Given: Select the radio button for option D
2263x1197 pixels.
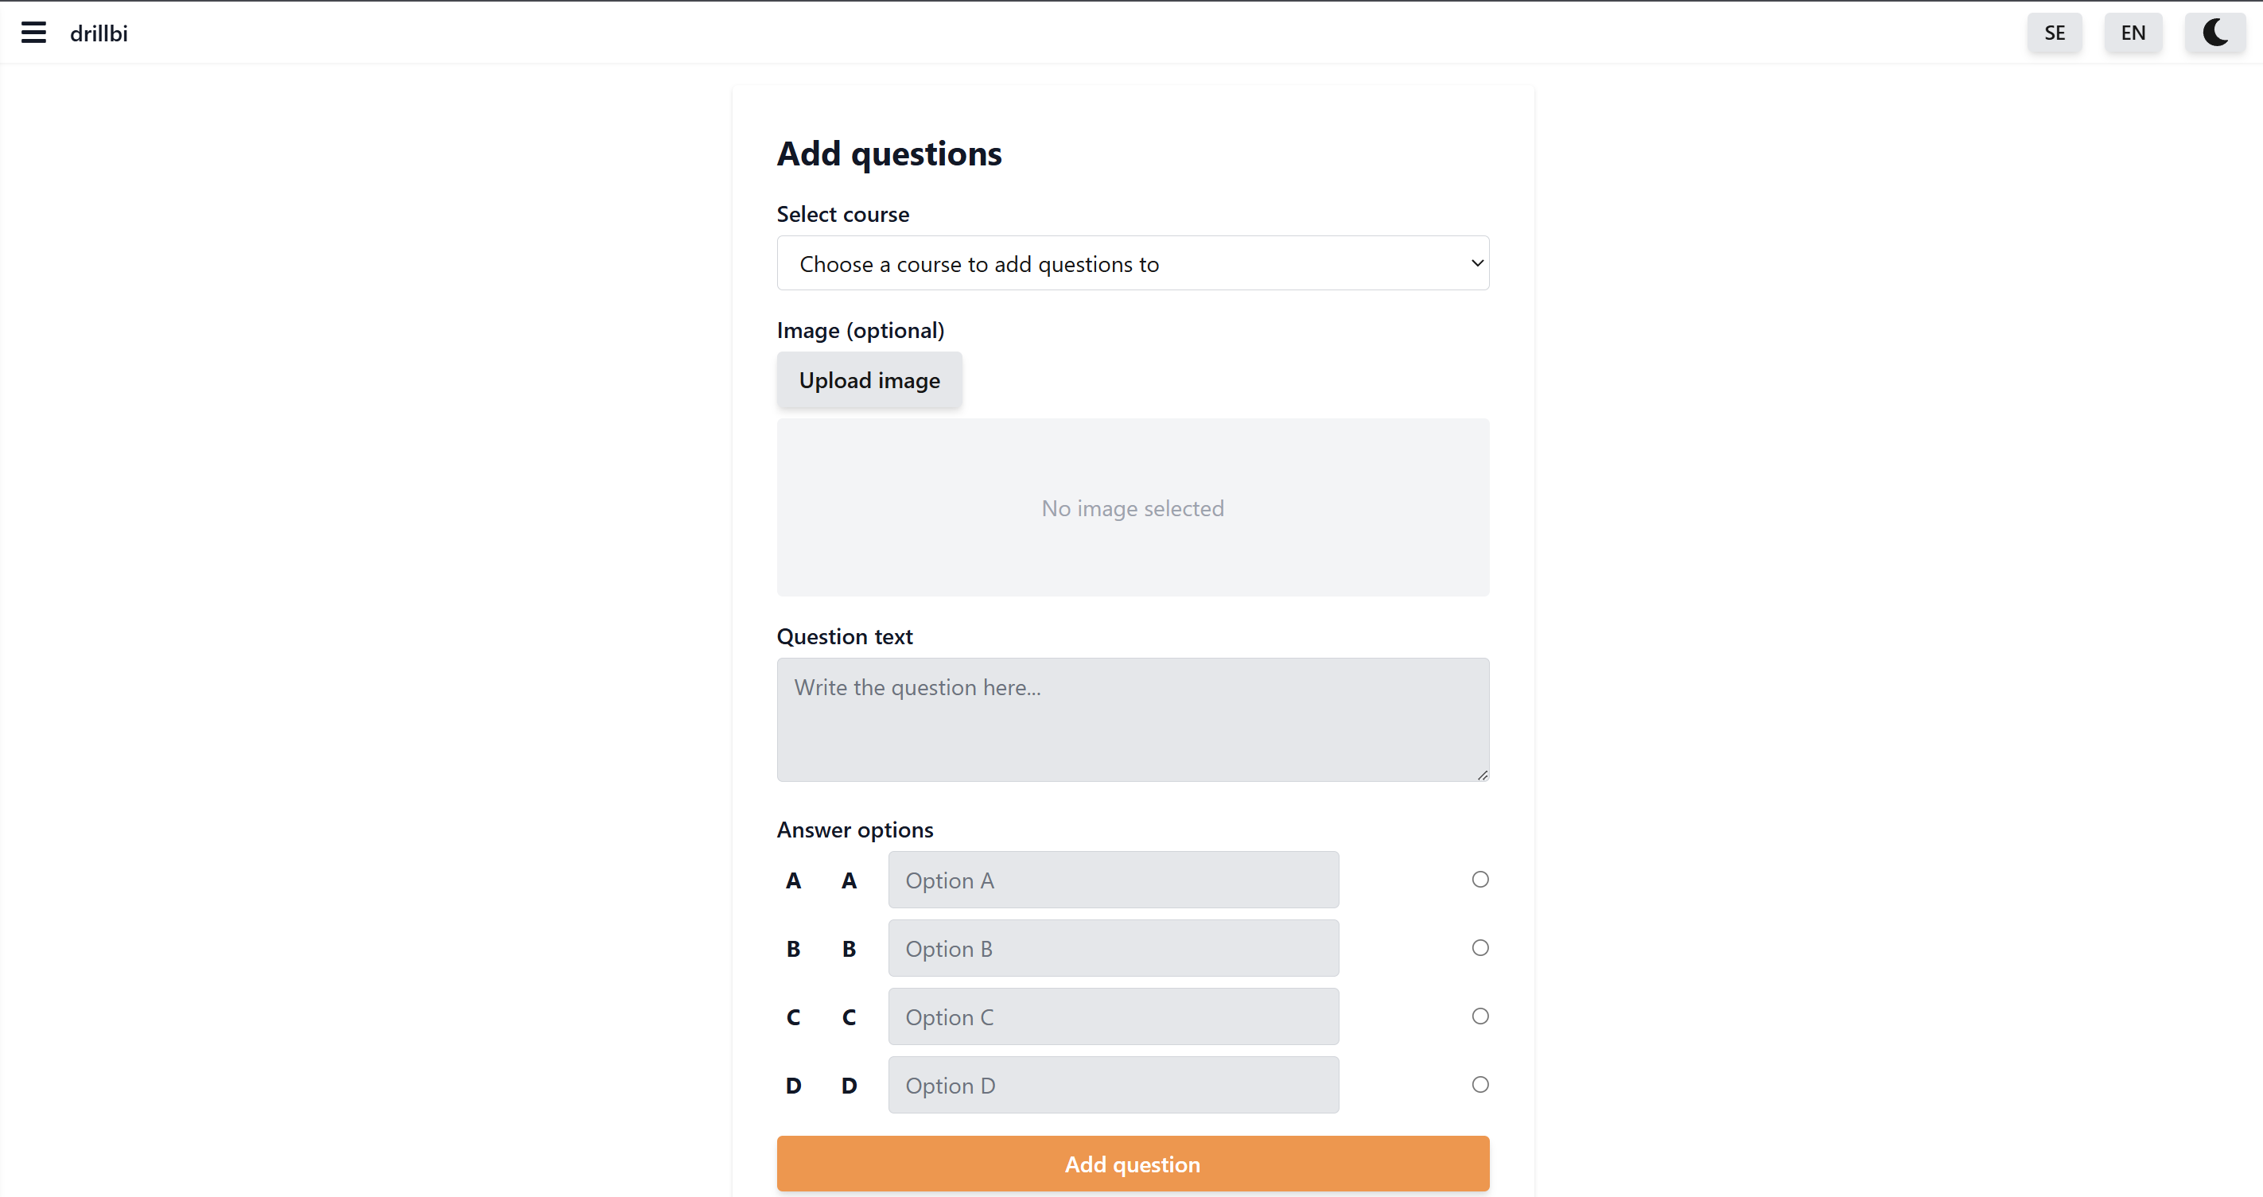Looking at the screenshot, I should (1480, 1085).
